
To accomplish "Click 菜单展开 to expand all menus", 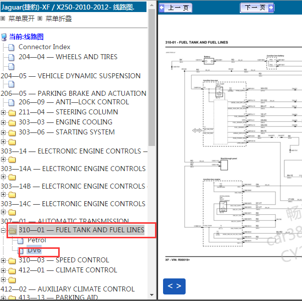I will [x=22, y=19].
